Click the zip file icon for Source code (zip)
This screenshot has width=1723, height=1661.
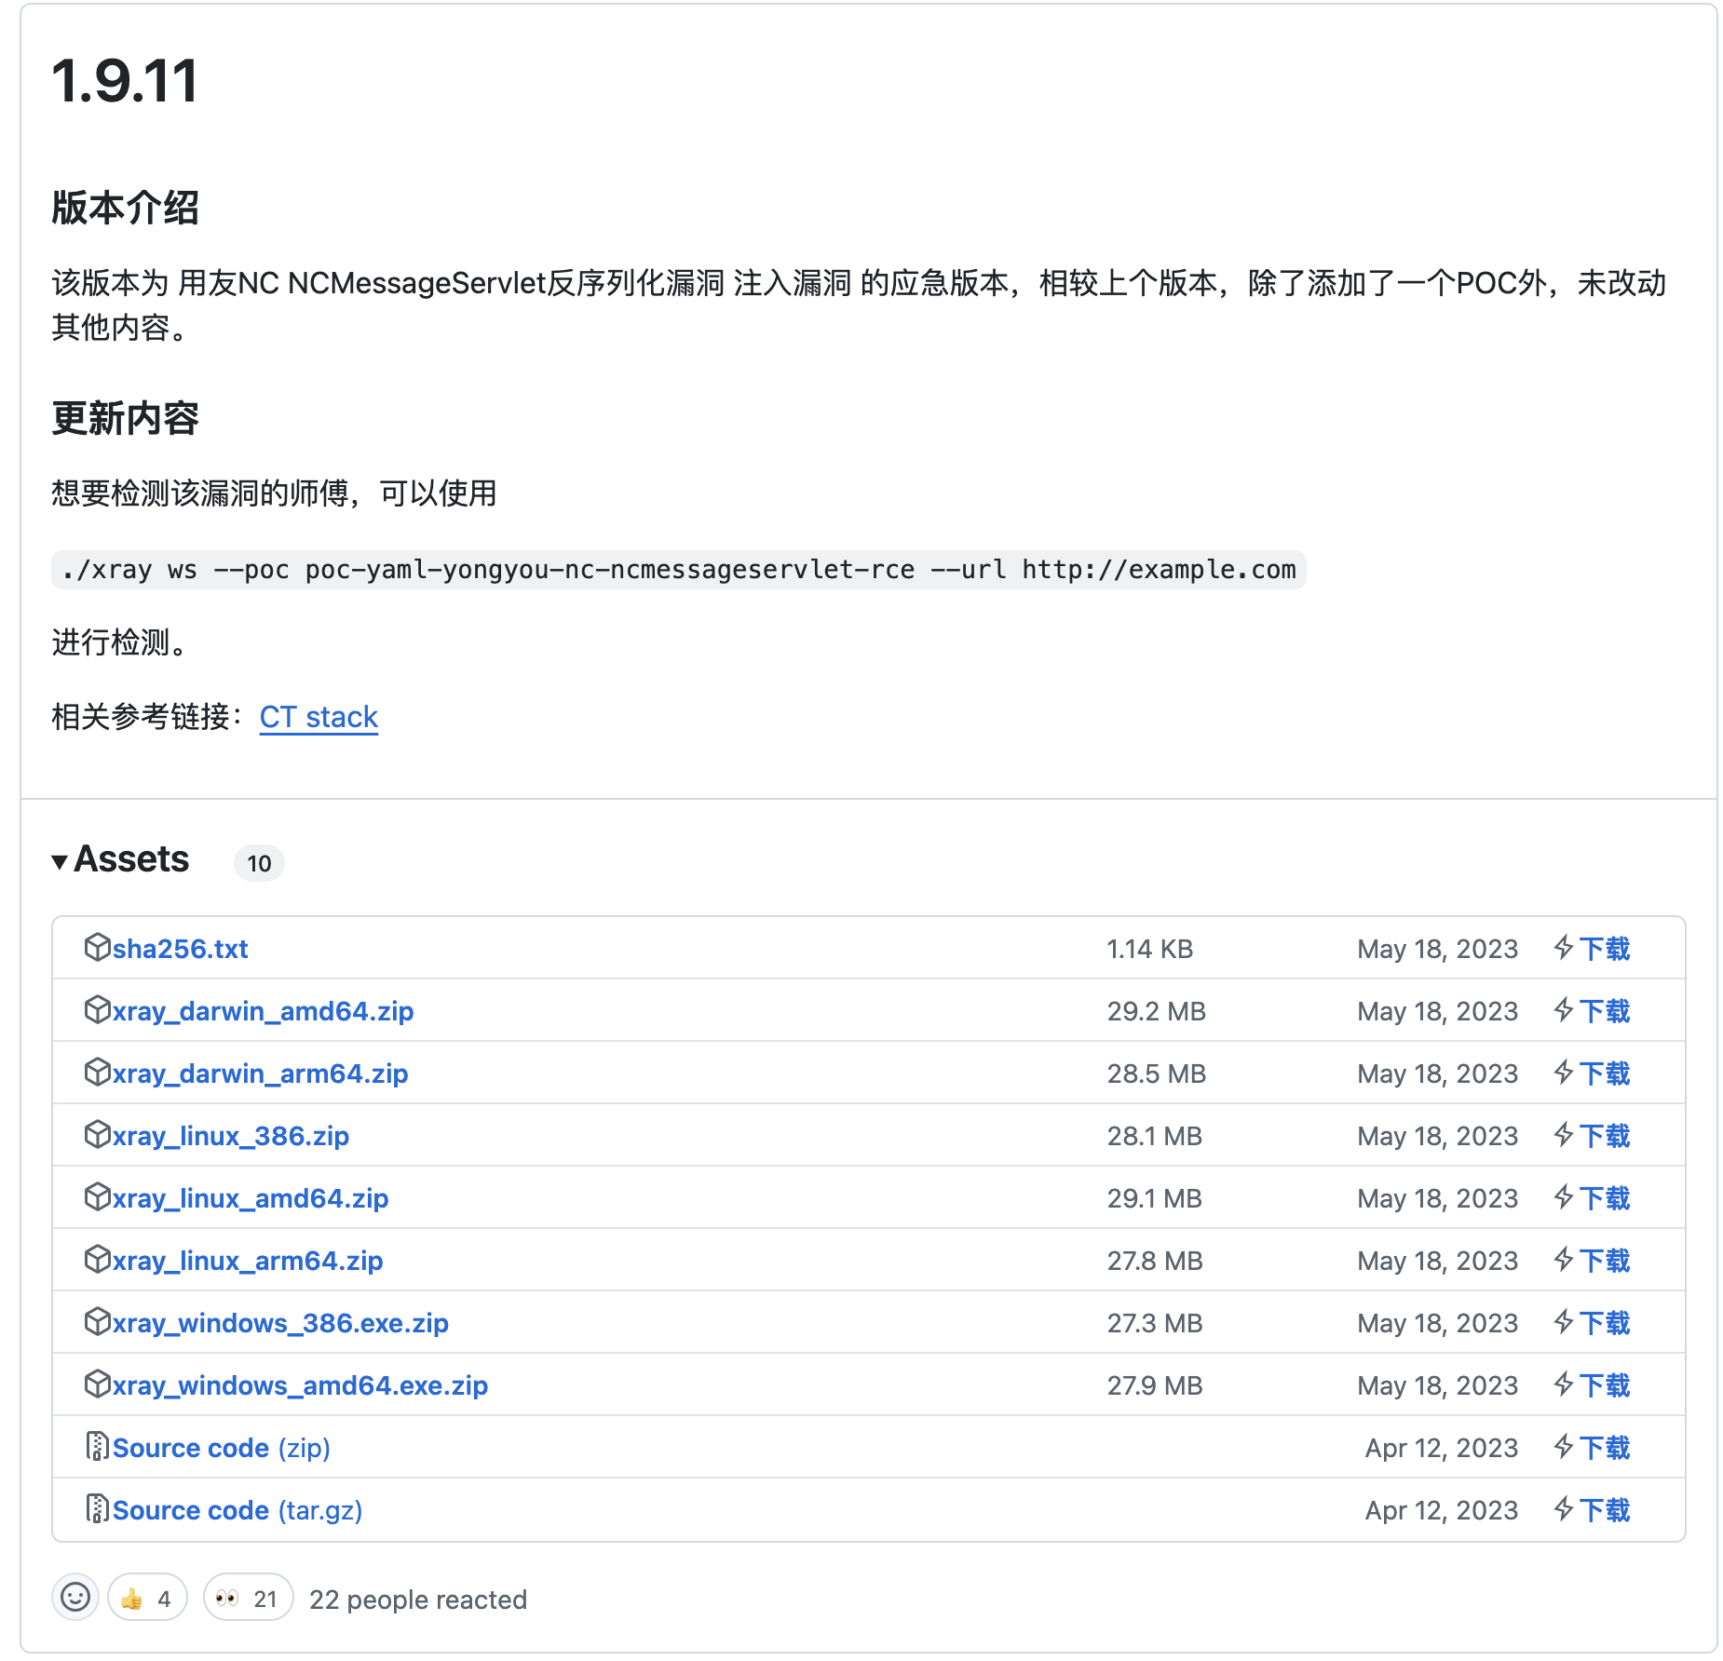(97, 1447)
